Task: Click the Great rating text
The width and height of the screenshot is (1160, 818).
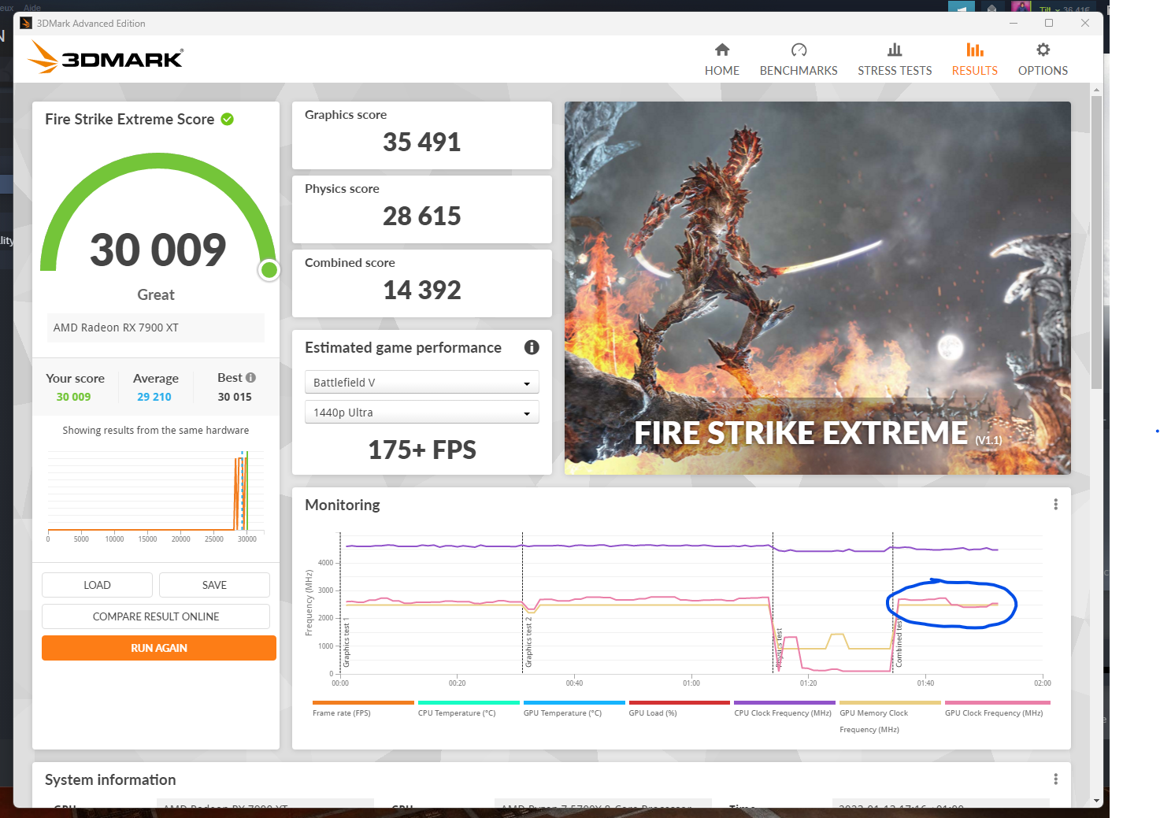Action: (x=156, y=294)
